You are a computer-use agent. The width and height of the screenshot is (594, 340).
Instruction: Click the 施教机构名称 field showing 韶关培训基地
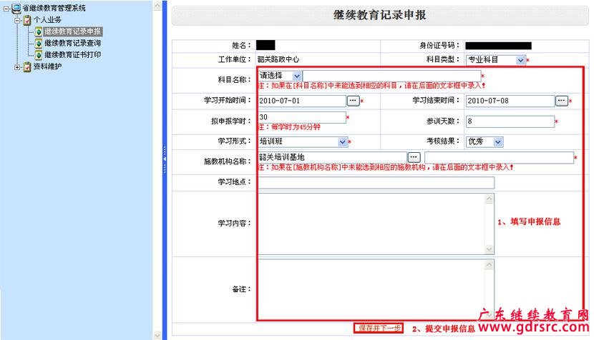(332, 157)
